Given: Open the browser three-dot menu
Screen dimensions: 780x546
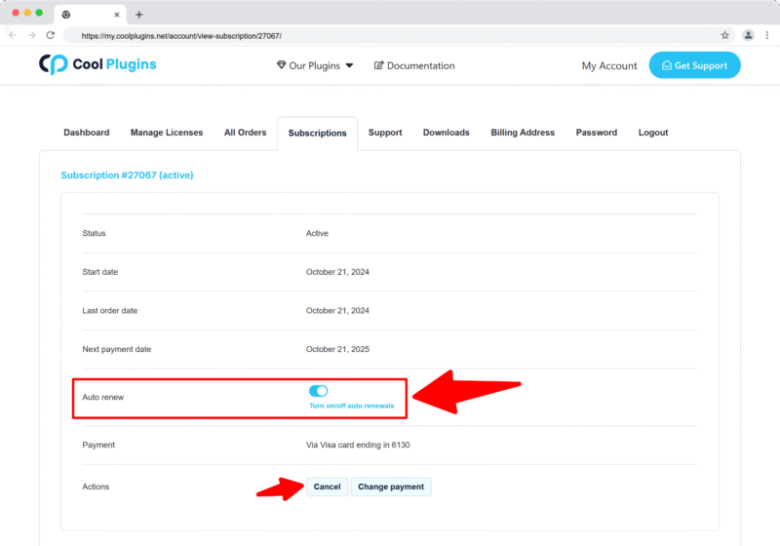Looking at the screenshot, I should 767,35.
